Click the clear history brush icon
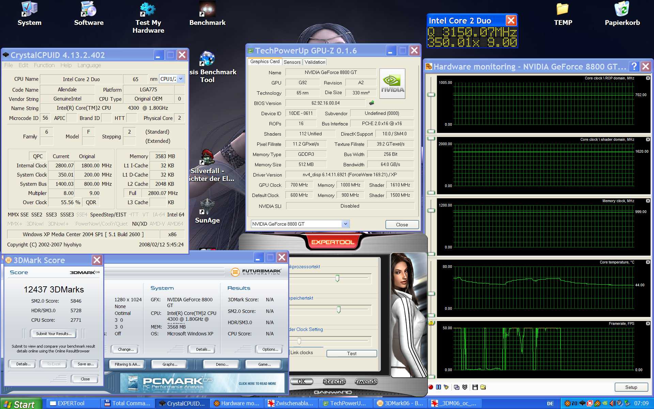The image size is (654, 409). coord(446,387)
